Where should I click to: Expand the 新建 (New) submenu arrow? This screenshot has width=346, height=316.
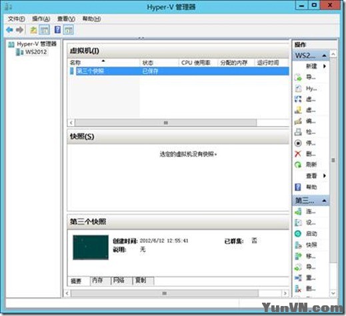pyautogui.click(x=325, y=66)
